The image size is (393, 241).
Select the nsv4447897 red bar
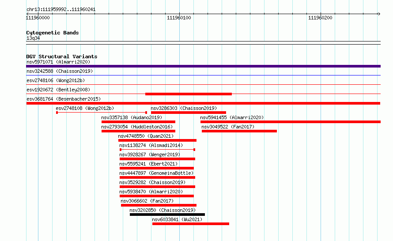coord(157,177)
